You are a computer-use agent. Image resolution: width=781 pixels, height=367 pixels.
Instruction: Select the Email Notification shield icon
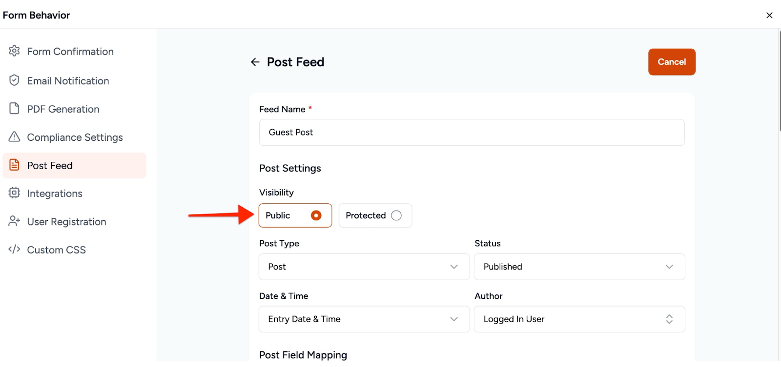click(x=14, y=80)
